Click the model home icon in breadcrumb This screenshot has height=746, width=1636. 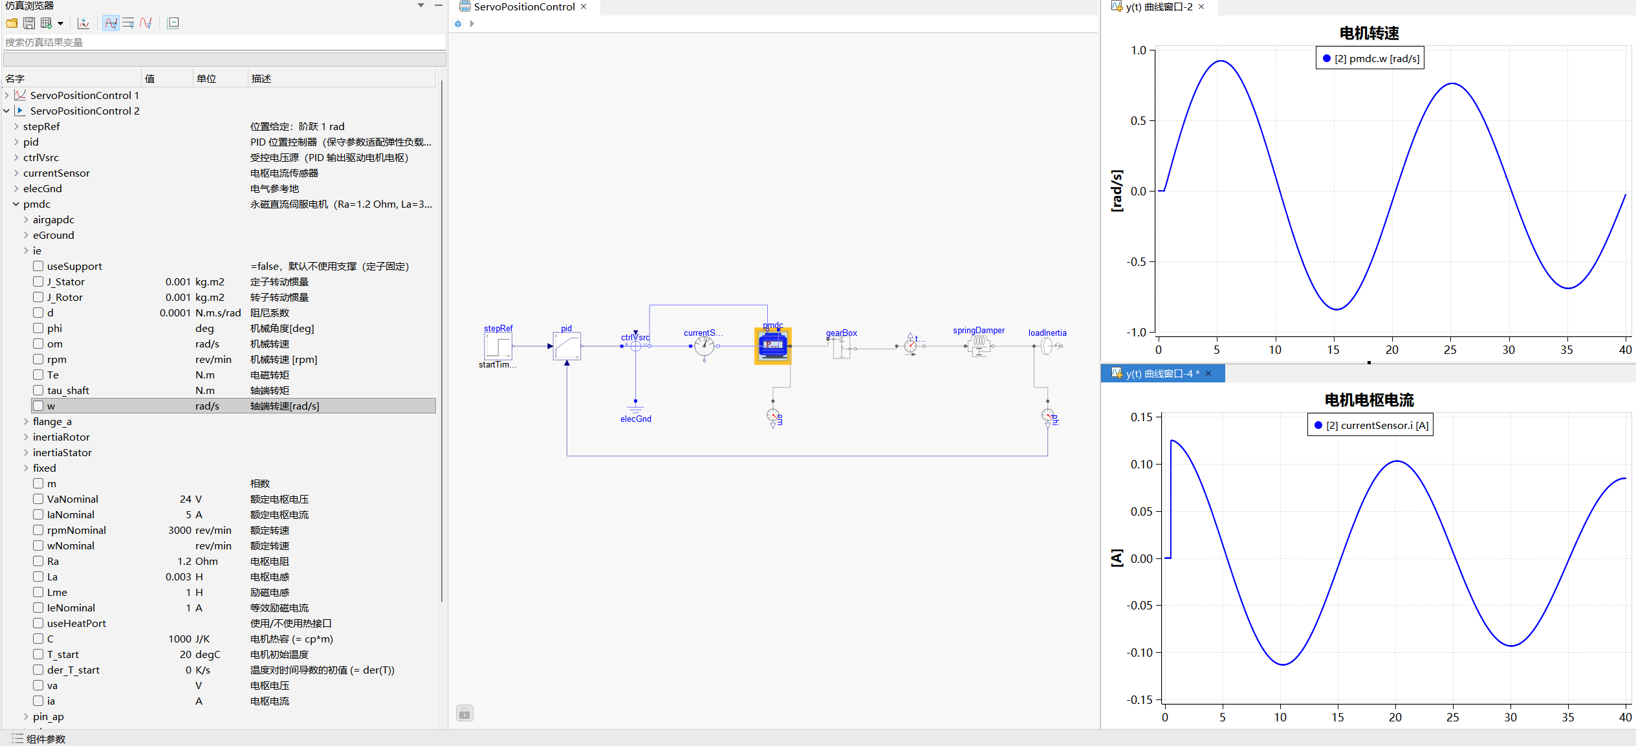pos(458,24)
